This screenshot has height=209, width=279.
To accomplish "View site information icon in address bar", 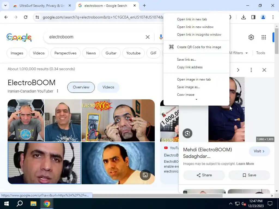I will [x=37, y=17].
